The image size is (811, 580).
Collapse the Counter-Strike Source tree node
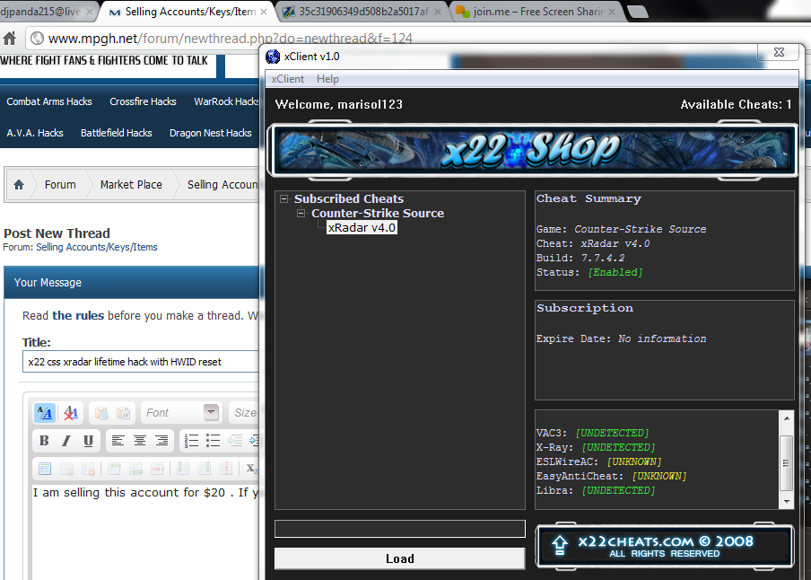301,214
